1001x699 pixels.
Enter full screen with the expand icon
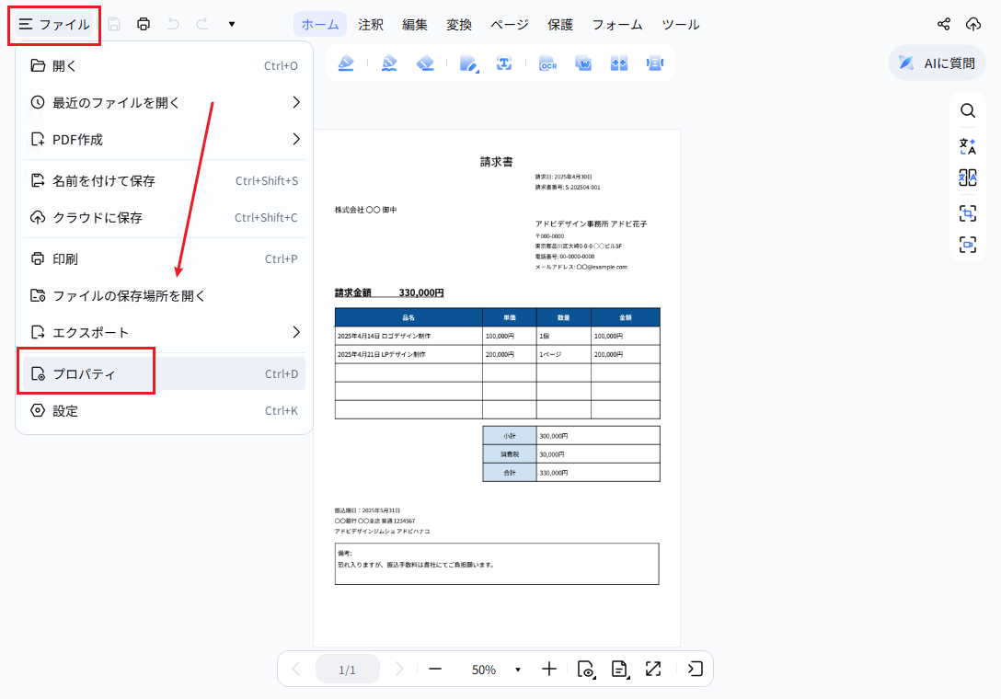point(653,669)
